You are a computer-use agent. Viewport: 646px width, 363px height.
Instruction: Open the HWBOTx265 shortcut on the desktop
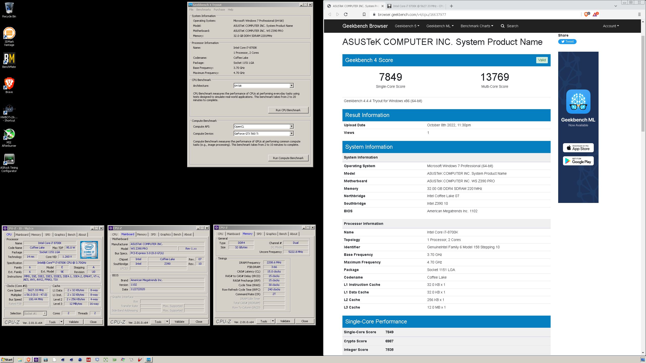click(9, 113)
